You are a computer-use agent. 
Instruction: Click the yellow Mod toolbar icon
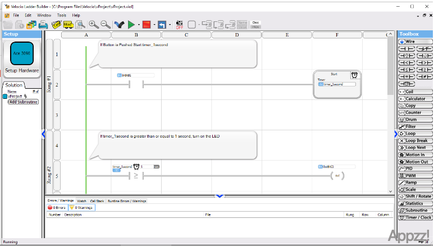(x=68, y=25)
